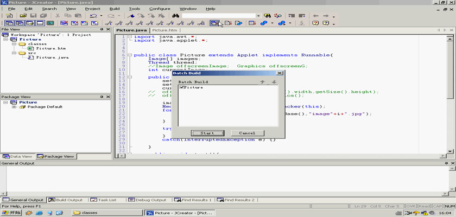Run user tool number 10 icon
This screenshot has height=217, width=456.
click(x=201, y=23)
